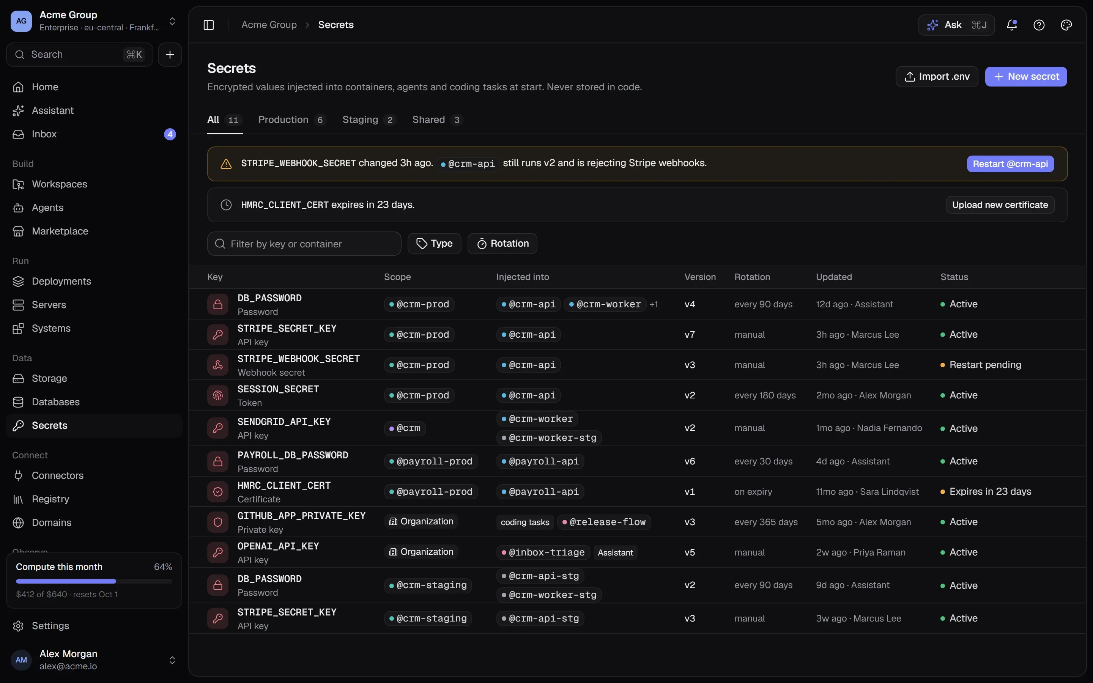Toggle the sidebar panel icon
The height and width of the screenshot is (683, 1093).
[x=208, y=25]
